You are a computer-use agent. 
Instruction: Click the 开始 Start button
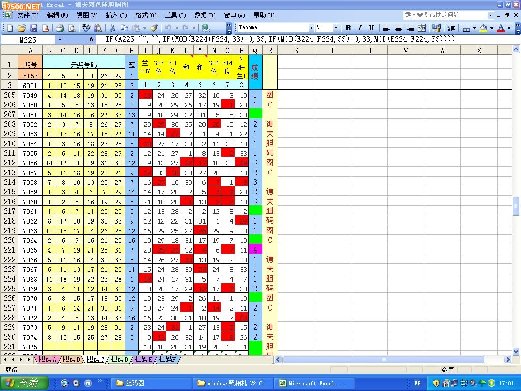24,383
